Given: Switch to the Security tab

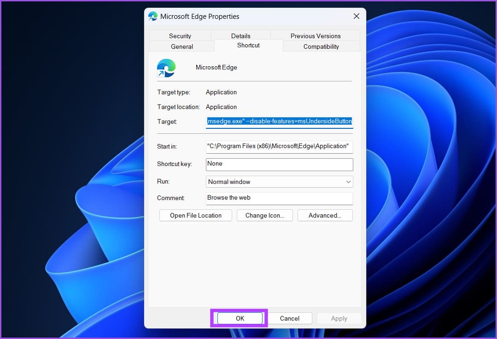Looking at the screenshot, I should [x=180, y=36].
